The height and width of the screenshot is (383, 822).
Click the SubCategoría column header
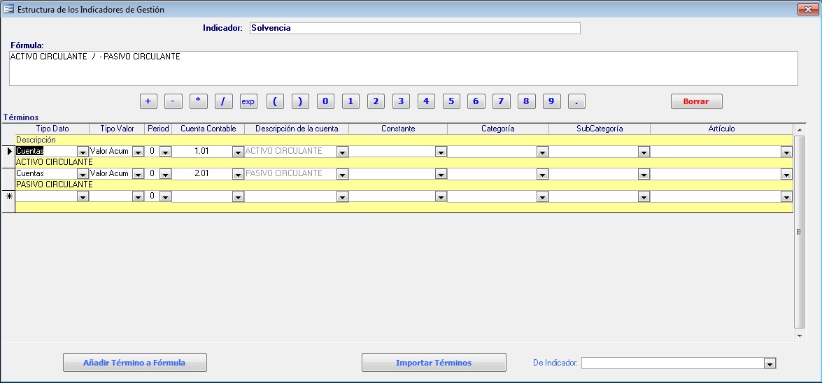click(x=600, y=129)
